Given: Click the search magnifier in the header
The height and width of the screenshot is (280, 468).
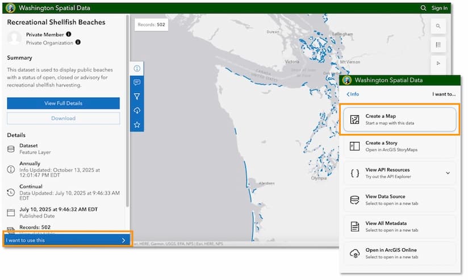Looking at the screenshot, I should click(x=423, y=8).
